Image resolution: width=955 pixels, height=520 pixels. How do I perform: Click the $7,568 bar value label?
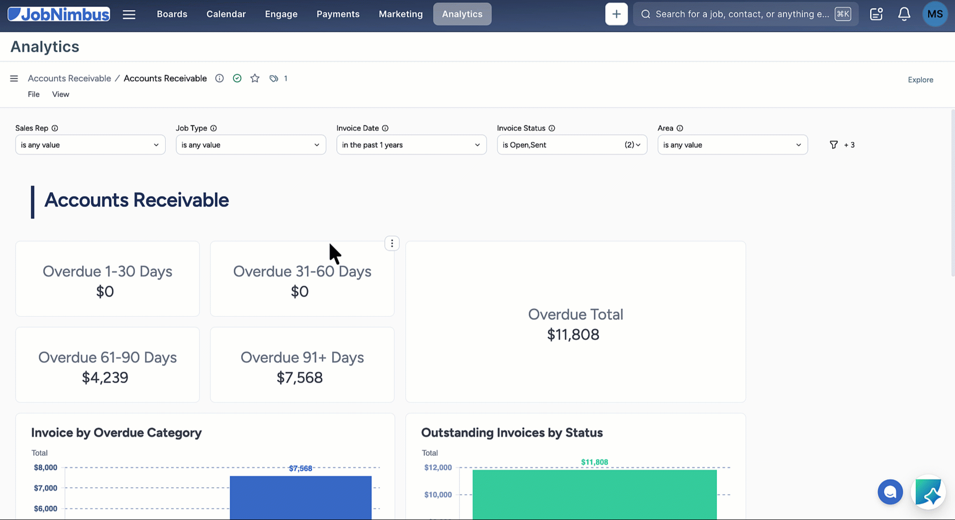tap(300, 468)
